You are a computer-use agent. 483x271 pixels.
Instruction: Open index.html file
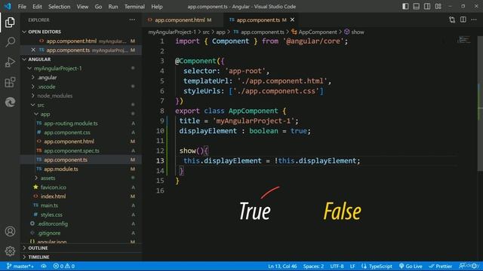pyautogui.click(x=53, y=196)
